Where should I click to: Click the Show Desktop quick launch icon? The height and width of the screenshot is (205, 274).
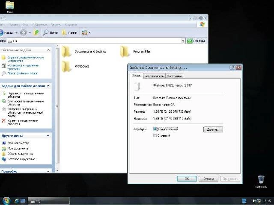coord(23,201)
